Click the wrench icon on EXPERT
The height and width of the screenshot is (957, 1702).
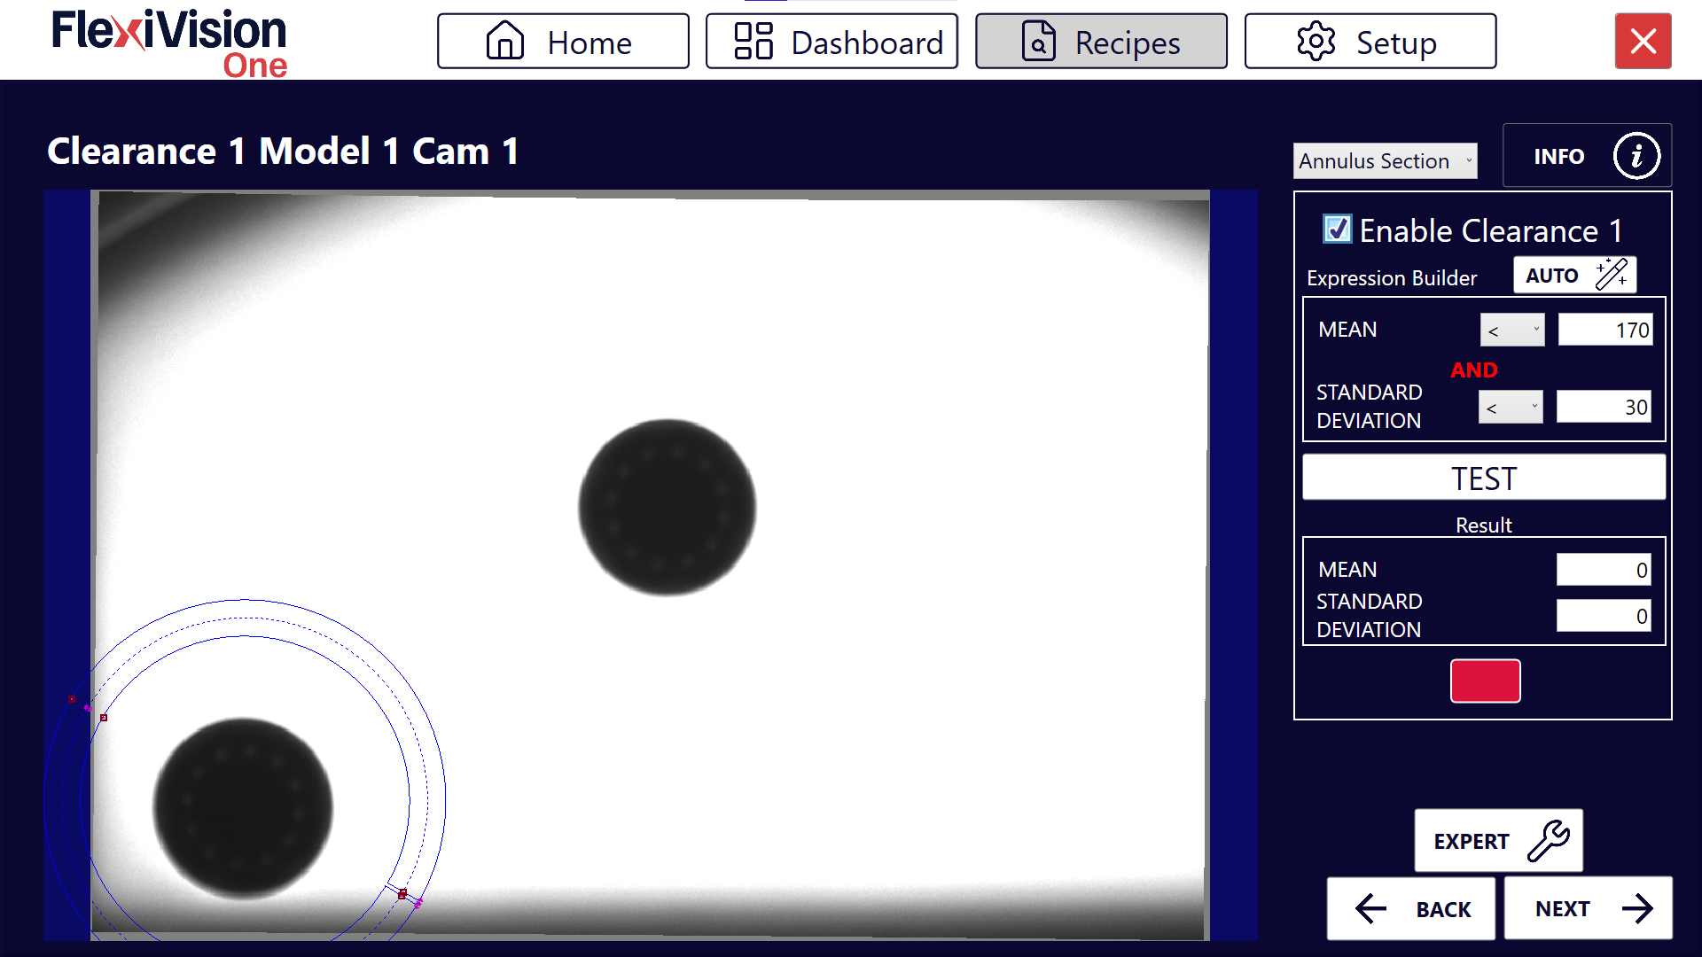point(1549,841)
